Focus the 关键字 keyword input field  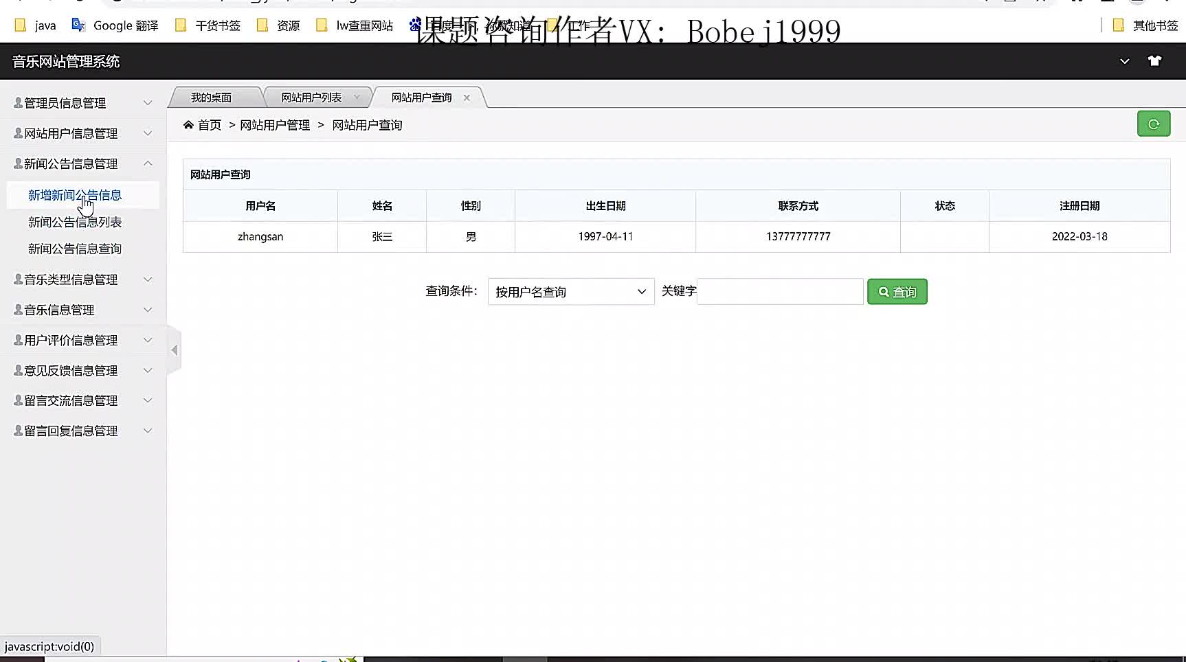tap(780, 292)
